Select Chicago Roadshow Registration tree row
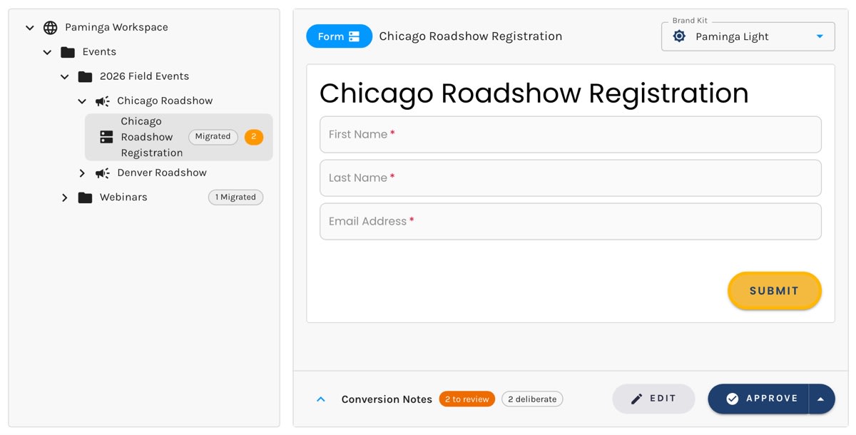 (x=178, y=137)
